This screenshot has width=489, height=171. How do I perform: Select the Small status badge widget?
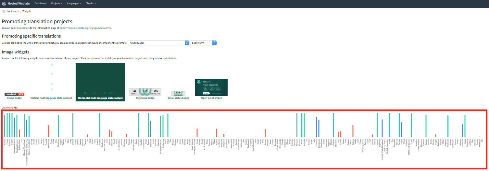tap(178, 95)
